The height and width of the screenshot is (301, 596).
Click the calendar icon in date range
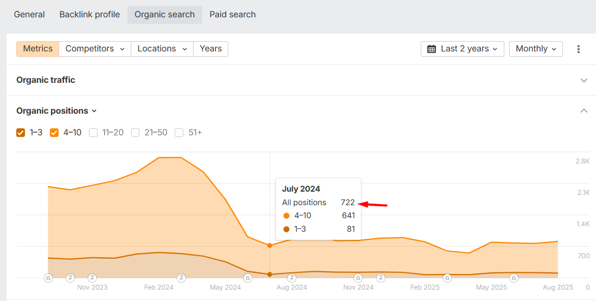(432, 49)
